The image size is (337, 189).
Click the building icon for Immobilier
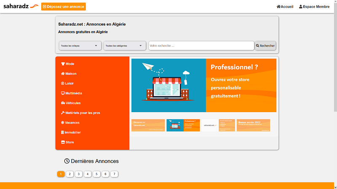pyautogui.click(x=62, y=132)
